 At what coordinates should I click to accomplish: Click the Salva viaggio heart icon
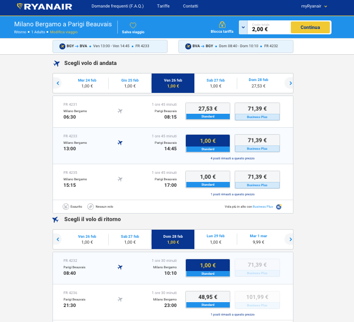click(133, 25)
